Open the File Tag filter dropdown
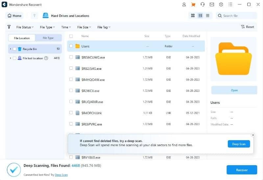 [104, 27]
